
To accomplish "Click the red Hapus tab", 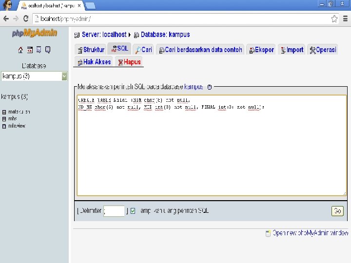I will coord(129,62).
